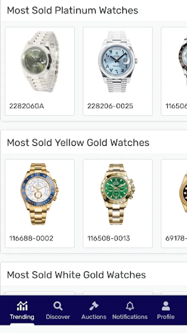Select the Trending tab label

point(22,317)
